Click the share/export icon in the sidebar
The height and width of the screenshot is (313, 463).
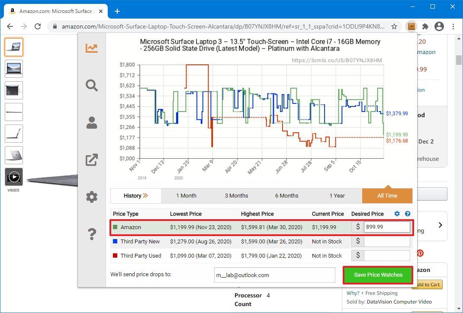click(x=91, y=160)
